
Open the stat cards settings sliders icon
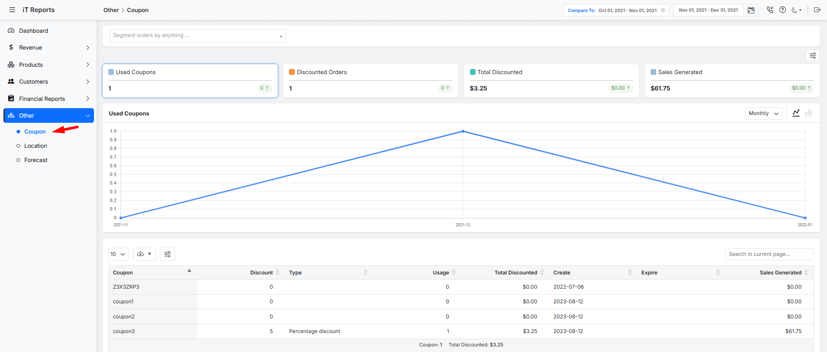pos(813,56)
